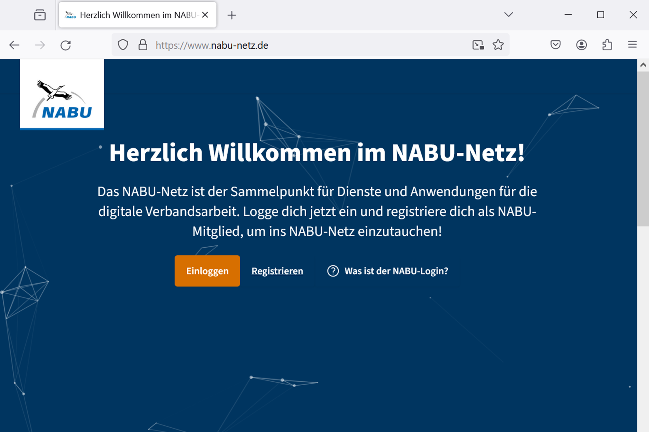Reload the current page
This screenshot has width=649, height=432.
(66, 45)
